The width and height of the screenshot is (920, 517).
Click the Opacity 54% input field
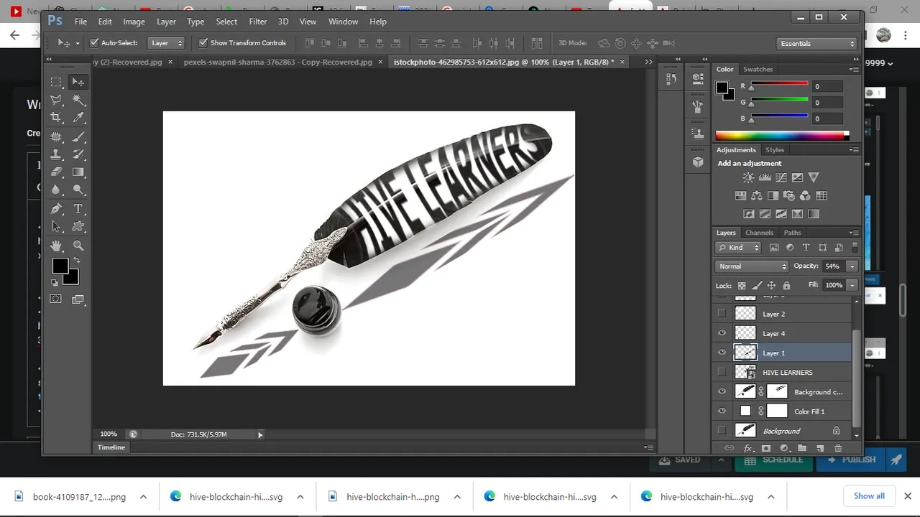[834, 266]
